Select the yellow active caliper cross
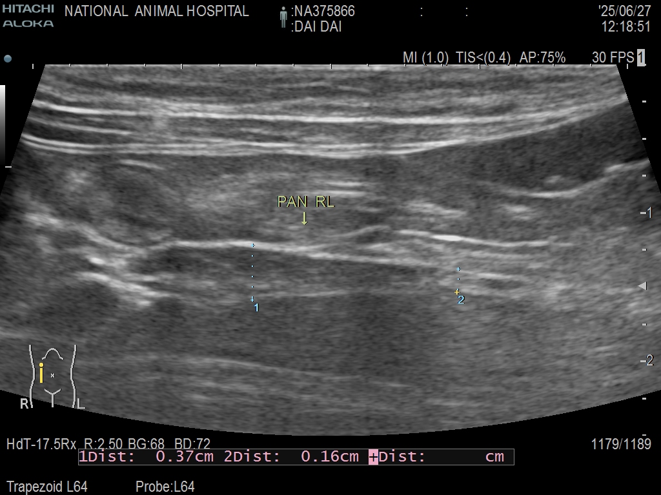 (457, 292)
